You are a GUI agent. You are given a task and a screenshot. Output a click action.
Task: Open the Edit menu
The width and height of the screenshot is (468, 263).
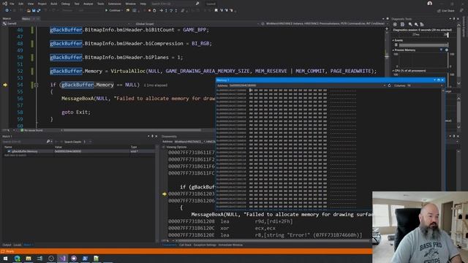click(x=21, y=4)
